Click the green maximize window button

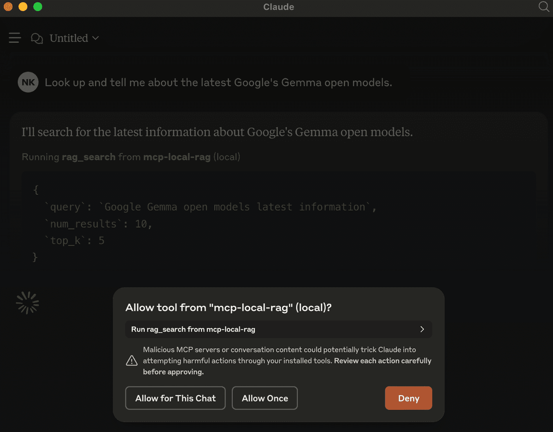coord(38,7)
